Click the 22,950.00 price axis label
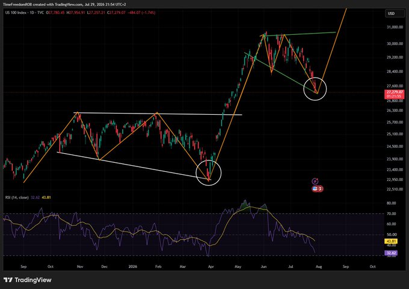The image size is (409, 289). click(395, 180)
